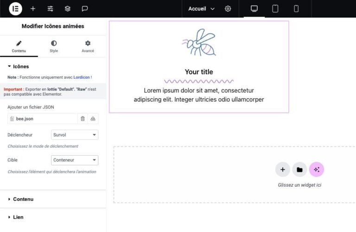
Task: Click the Elementor logo button
Action: (15, 9)
